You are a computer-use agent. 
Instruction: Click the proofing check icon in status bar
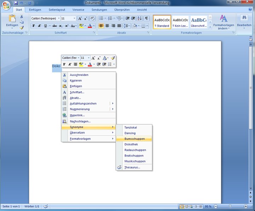click(x=46, y=206)
